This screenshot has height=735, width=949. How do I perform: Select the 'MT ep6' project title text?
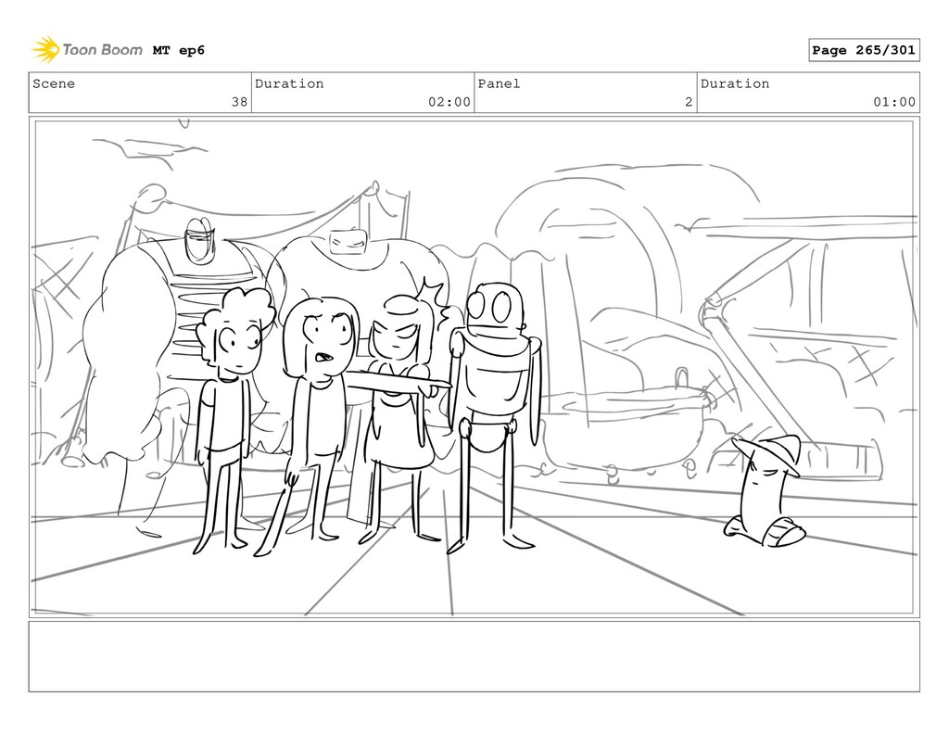179,50
